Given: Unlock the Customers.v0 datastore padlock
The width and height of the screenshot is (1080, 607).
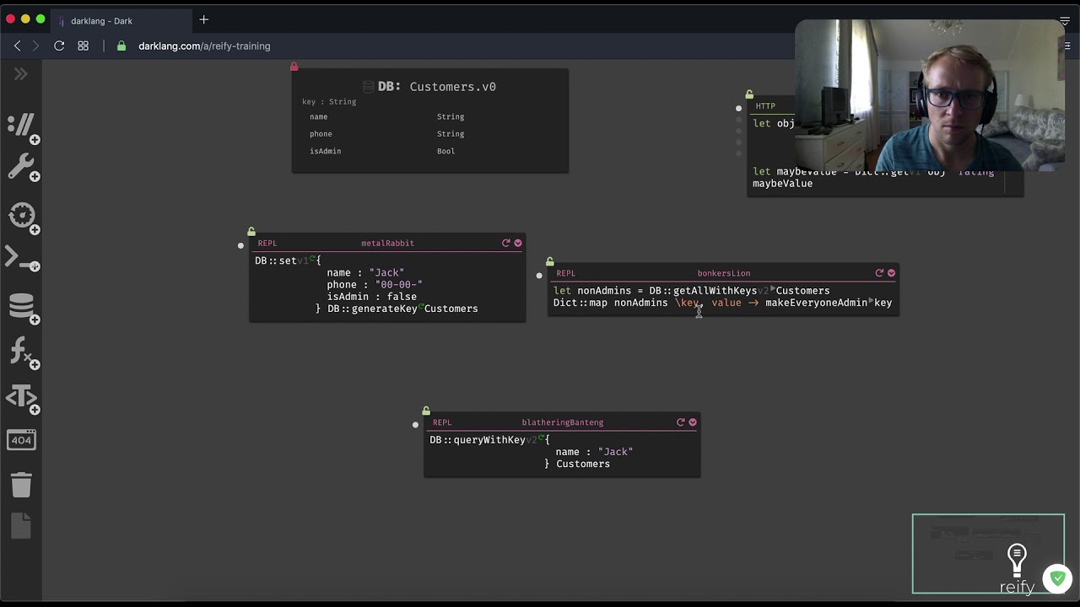Looking at the screenshot, I should 294,66.
